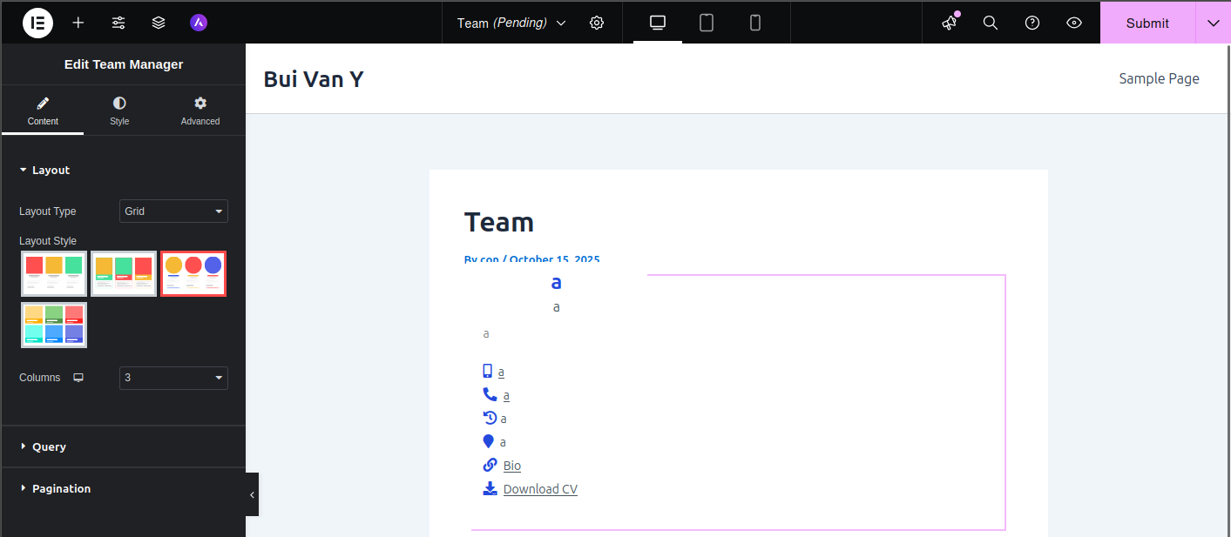The width and height of the screenshot is (1231, 537).
Task: Switch to the Advanced tab
Action: pos(200,111)
